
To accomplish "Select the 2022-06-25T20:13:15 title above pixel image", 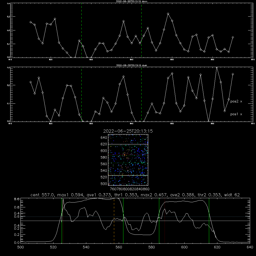I will point(128,131).
